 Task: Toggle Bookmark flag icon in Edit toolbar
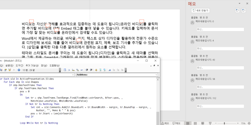(x=109, y=70)
